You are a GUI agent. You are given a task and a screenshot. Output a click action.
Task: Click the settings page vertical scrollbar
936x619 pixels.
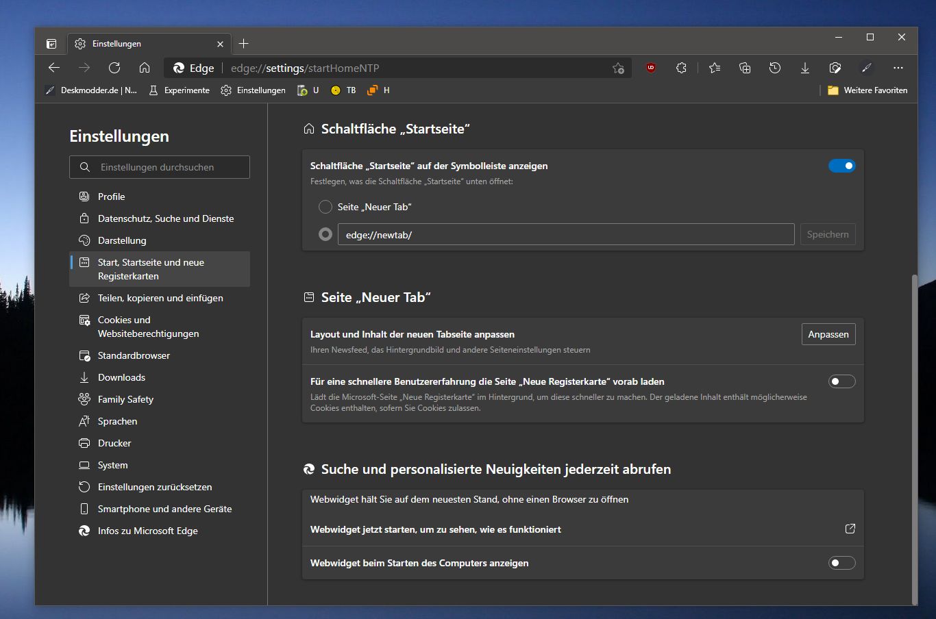[914, 438]
